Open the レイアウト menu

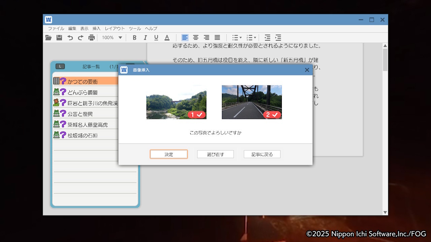pos(114,29)
